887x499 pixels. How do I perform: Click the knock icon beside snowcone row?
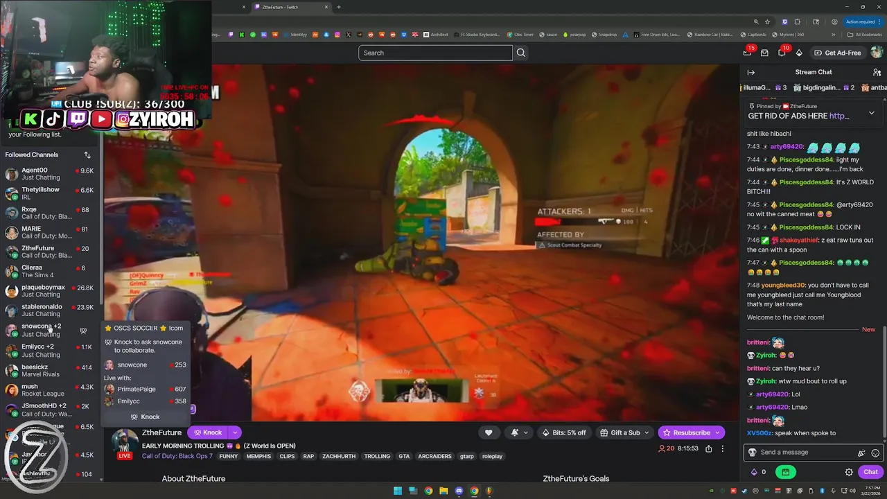click(83, 331)
